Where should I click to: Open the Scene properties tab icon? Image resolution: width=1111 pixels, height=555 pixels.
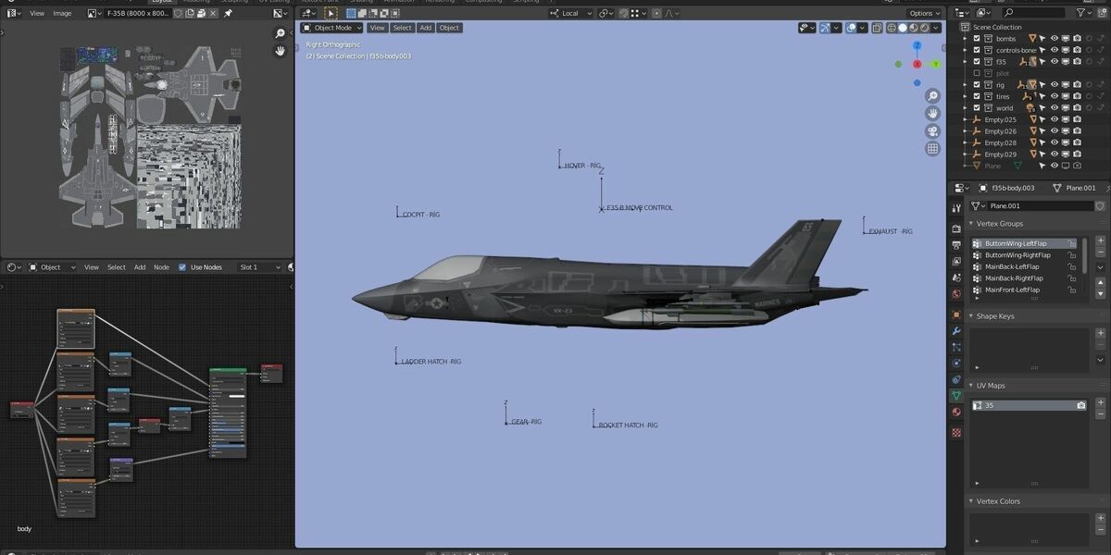[956, 278]
